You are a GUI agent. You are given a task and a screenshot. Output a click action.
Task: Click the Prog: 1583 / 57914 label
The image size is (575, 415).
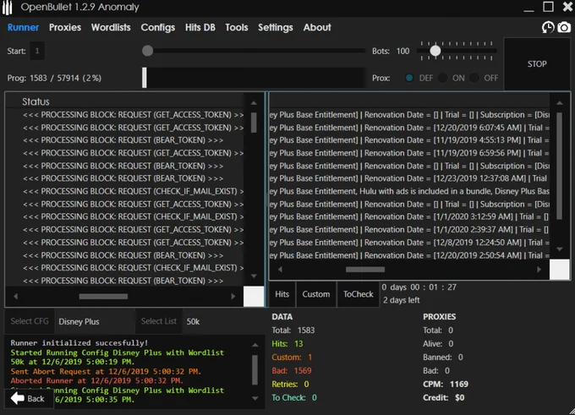click(54, 78)
